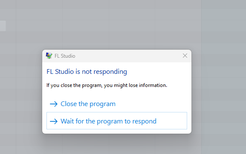Click the highlighted border of the Wait option box

(x=117, y=112)
